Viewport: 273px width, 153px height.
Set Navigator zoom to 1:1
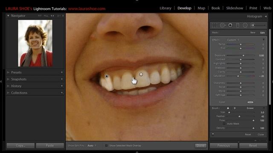[52, 16]
